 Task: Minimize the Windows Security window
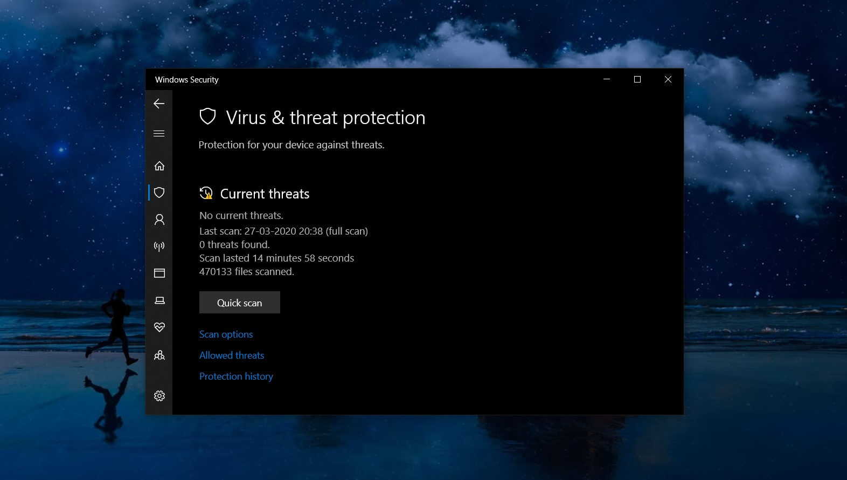pos(607,79)
